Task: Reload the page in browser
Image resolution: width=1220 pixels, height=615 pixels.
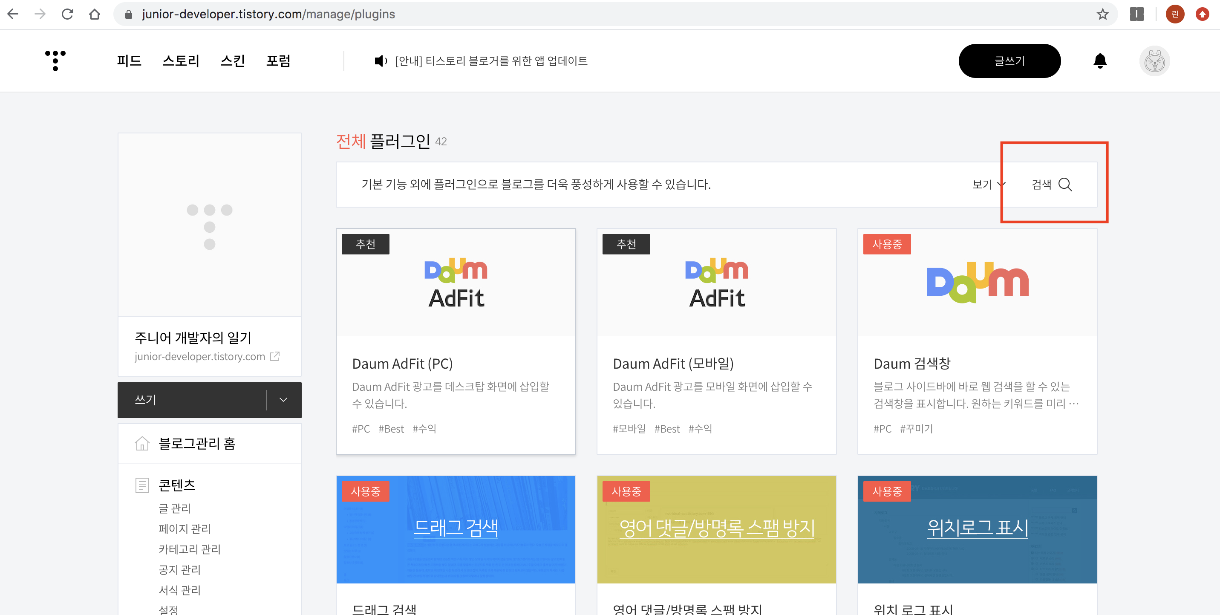Action: click(67, 14)
